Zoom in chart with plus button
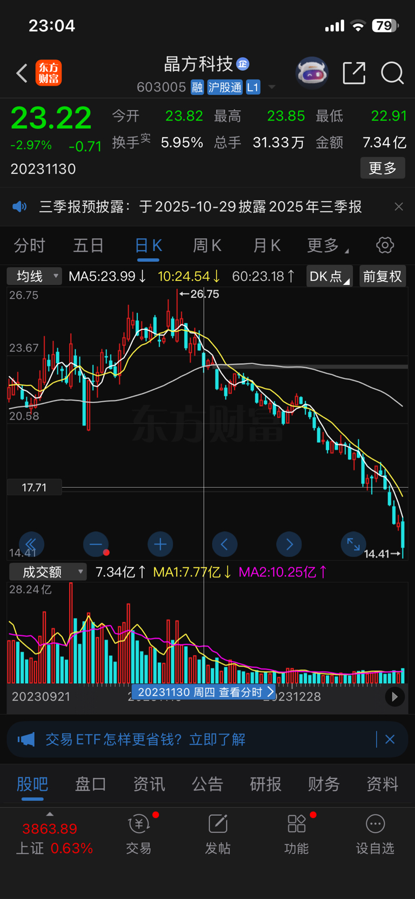The width and height of the screenshot is (415, 899). click(160, 544)
